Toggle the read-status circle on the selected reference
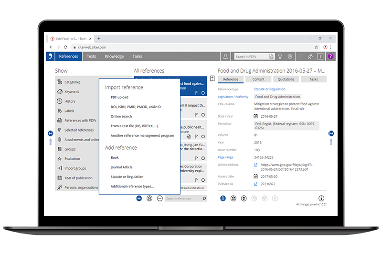Viewport: 382px width, 255px height. (203, 93)
